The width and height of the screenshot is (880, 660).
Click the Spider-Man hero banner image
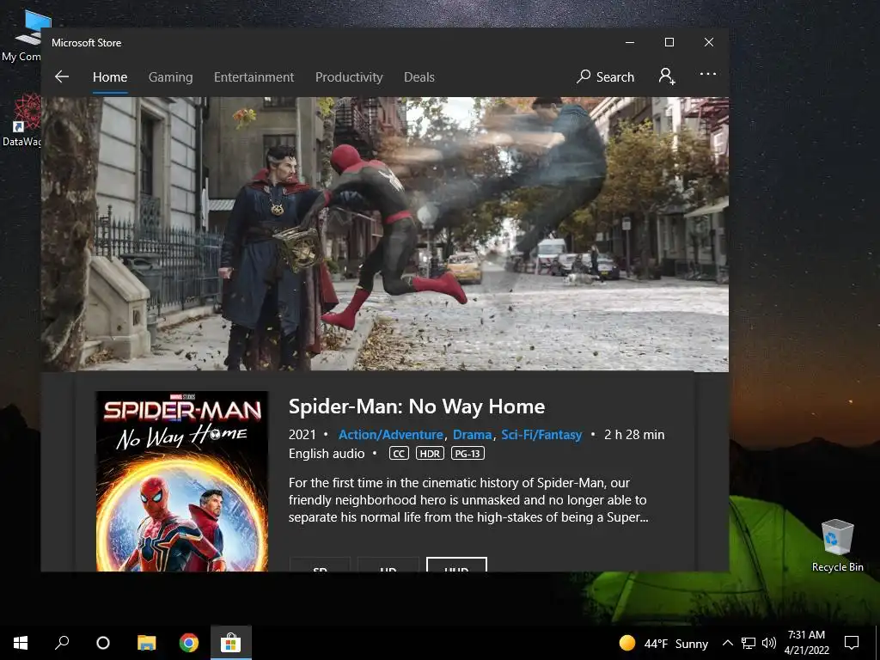[385, 234]
